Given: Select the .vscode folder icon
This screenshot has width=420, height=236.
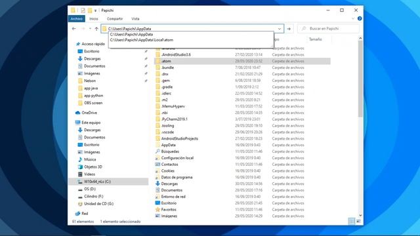Looking at the screenshot, I should coord(157,132).
